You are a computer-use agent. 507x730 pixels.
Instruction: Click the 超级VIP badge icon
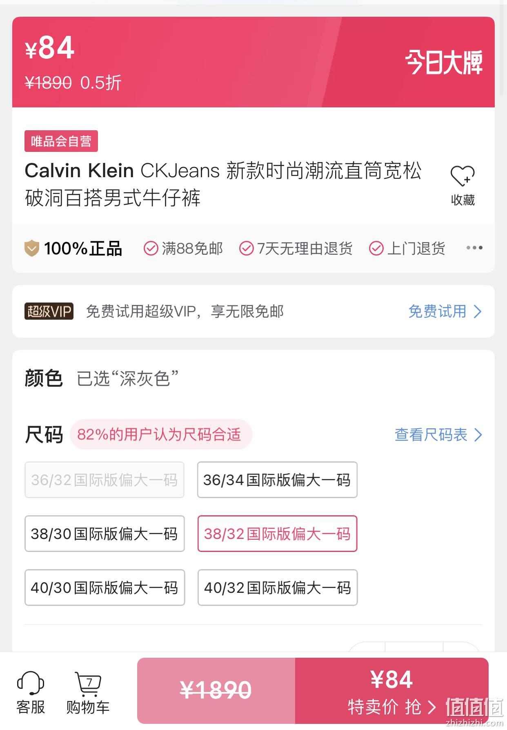coord(49,311)
